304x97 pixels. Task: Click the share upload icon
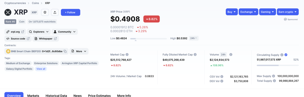click(x=55, y=12)
